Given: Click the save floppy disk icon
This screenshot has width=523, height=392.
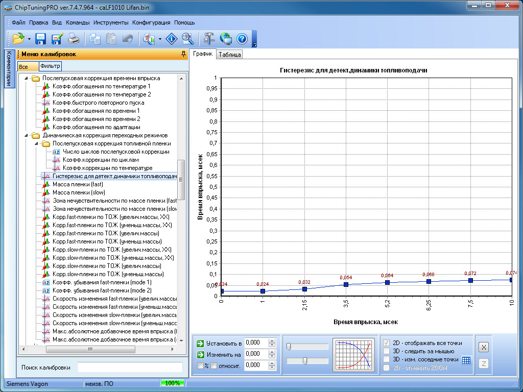Looking at the screenshot, I should [41, 39].
